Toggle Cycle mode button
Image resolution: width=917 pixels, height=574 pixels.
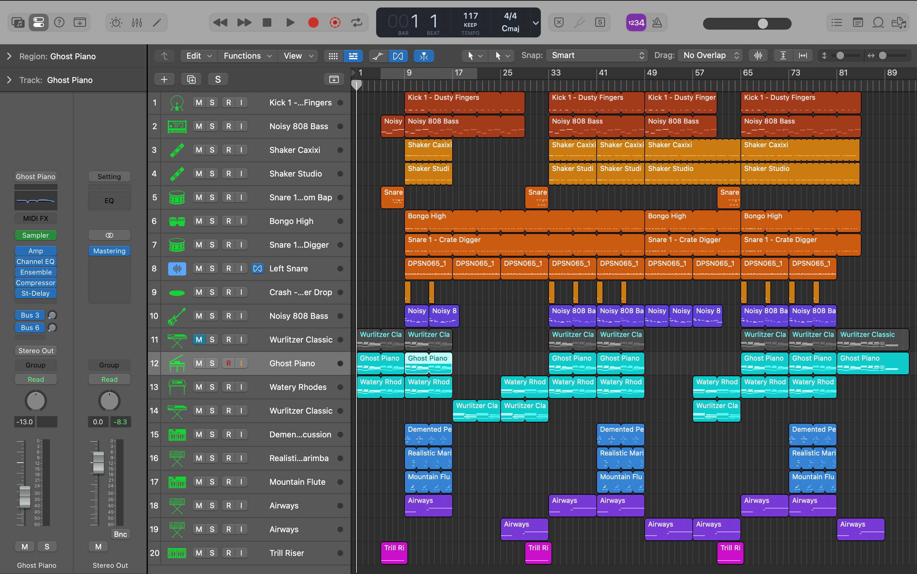[357, 23]
